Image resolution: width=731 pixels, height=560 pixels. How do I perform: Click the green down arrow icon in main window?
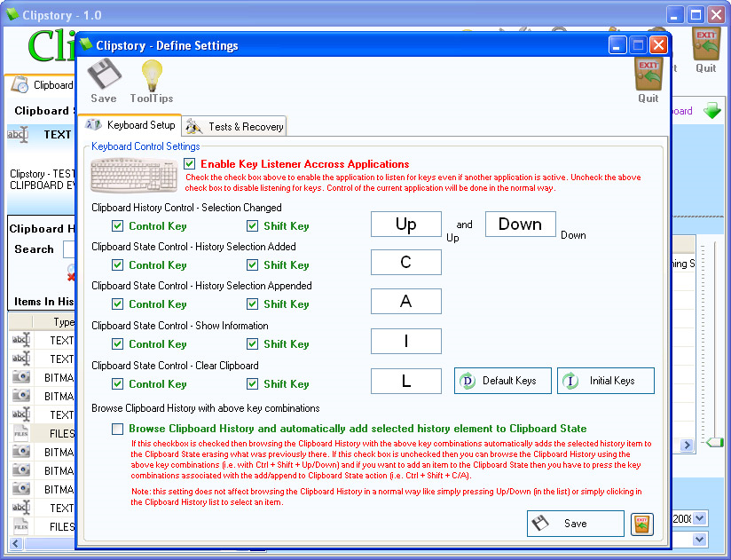tap(711, 111)
